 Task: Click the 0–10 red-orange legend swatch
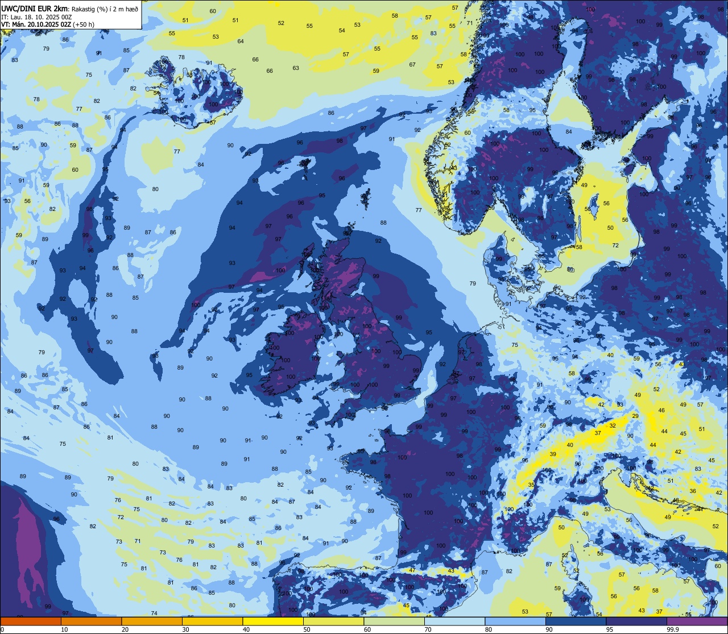point(31,621)
